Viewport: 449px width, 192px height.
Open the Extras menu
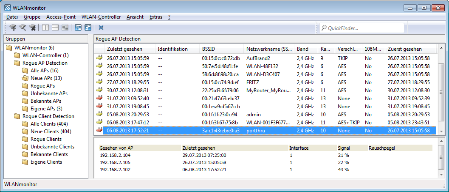[155, 17]
